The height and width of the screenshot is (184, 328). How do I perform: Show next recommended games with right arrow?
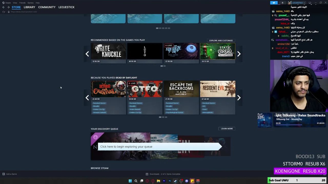(x=239, y=54)
